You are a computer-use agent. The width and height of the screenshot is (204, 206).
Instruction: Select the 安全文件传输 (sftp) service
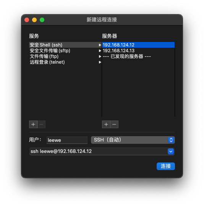pyautogui.click(x=65, y=51)
